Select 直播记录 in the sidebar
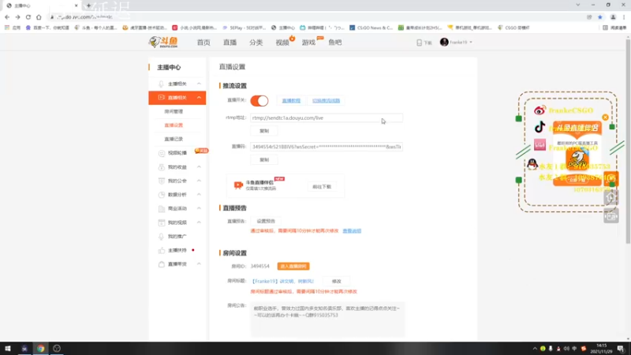The width and height of the screenshot is (631, 355). click(174, 139)
